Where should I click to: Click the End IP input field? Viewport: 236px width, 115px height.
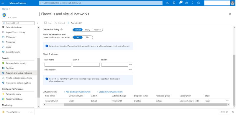pyautogui.click(x=114, y=65)
